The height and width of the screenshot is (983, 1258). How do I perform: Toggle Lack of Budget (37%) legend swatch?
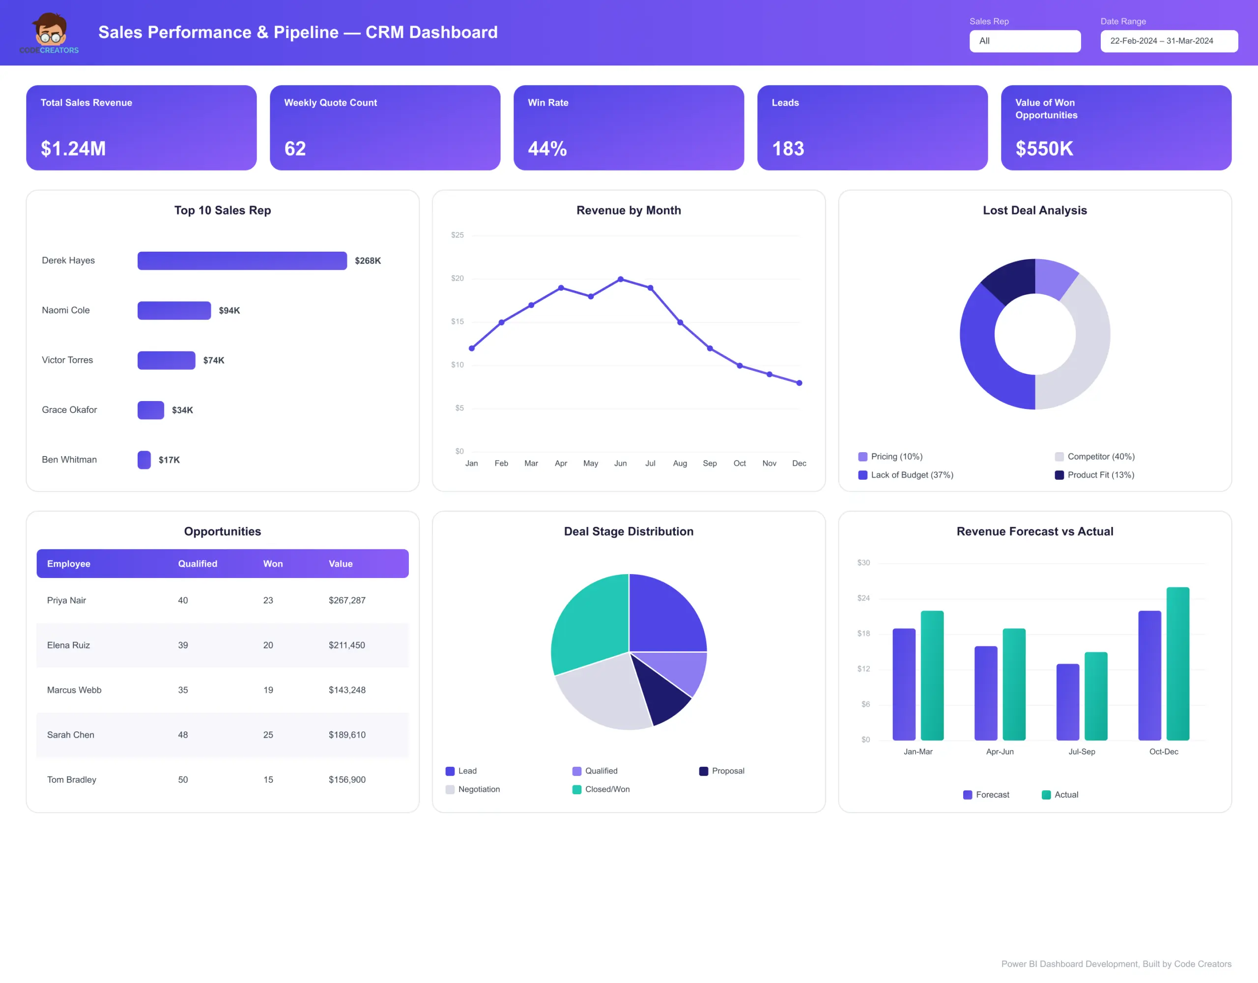[862, 475]
